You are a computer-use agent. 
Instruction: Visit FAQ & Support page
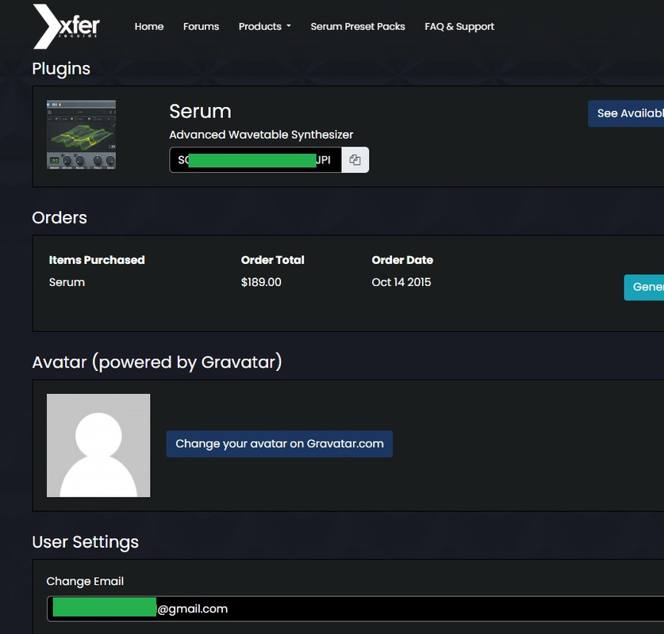click(x=459, y=27)
